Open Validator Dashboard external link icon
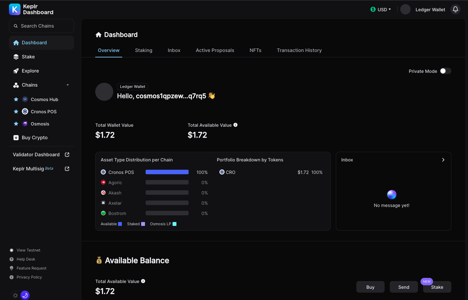The image size is (468, 300). [x=67, y=155]
